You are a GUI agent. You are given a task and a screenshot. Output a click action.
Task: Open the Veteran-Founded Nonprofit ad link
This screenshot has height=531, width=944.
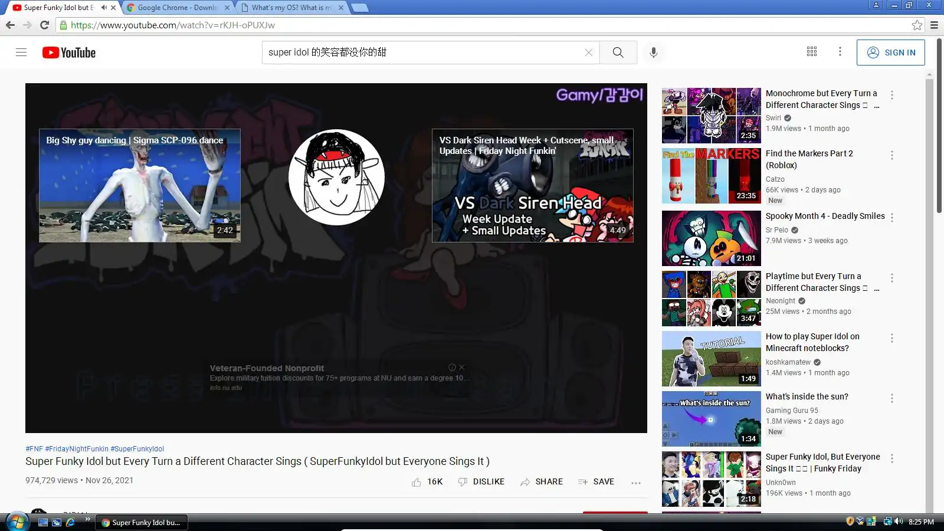click(x=267, y=368)
